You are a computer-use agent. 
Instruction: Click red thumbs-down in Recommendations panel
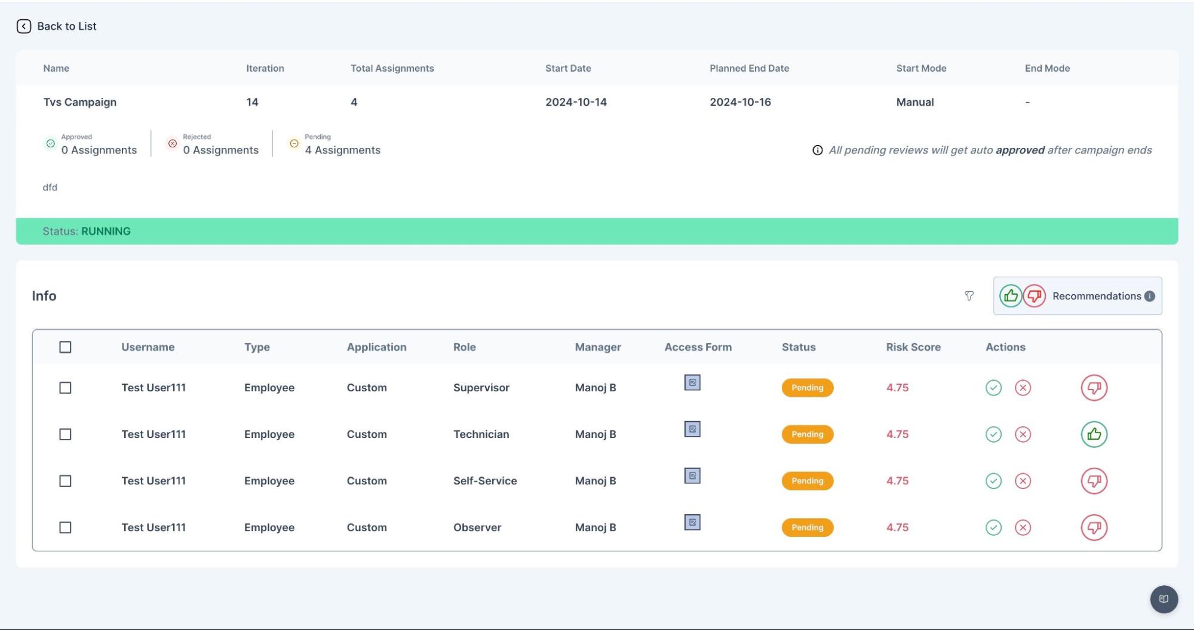[x=1034, y=296]
